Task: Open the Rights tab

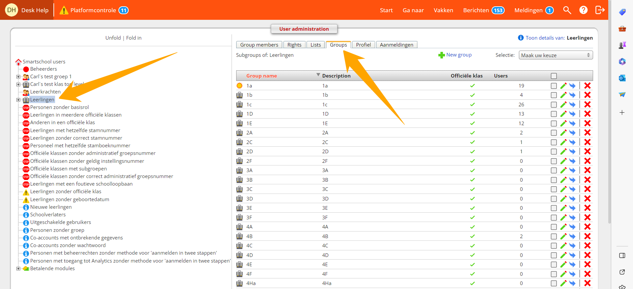Action: pos(294,45)
